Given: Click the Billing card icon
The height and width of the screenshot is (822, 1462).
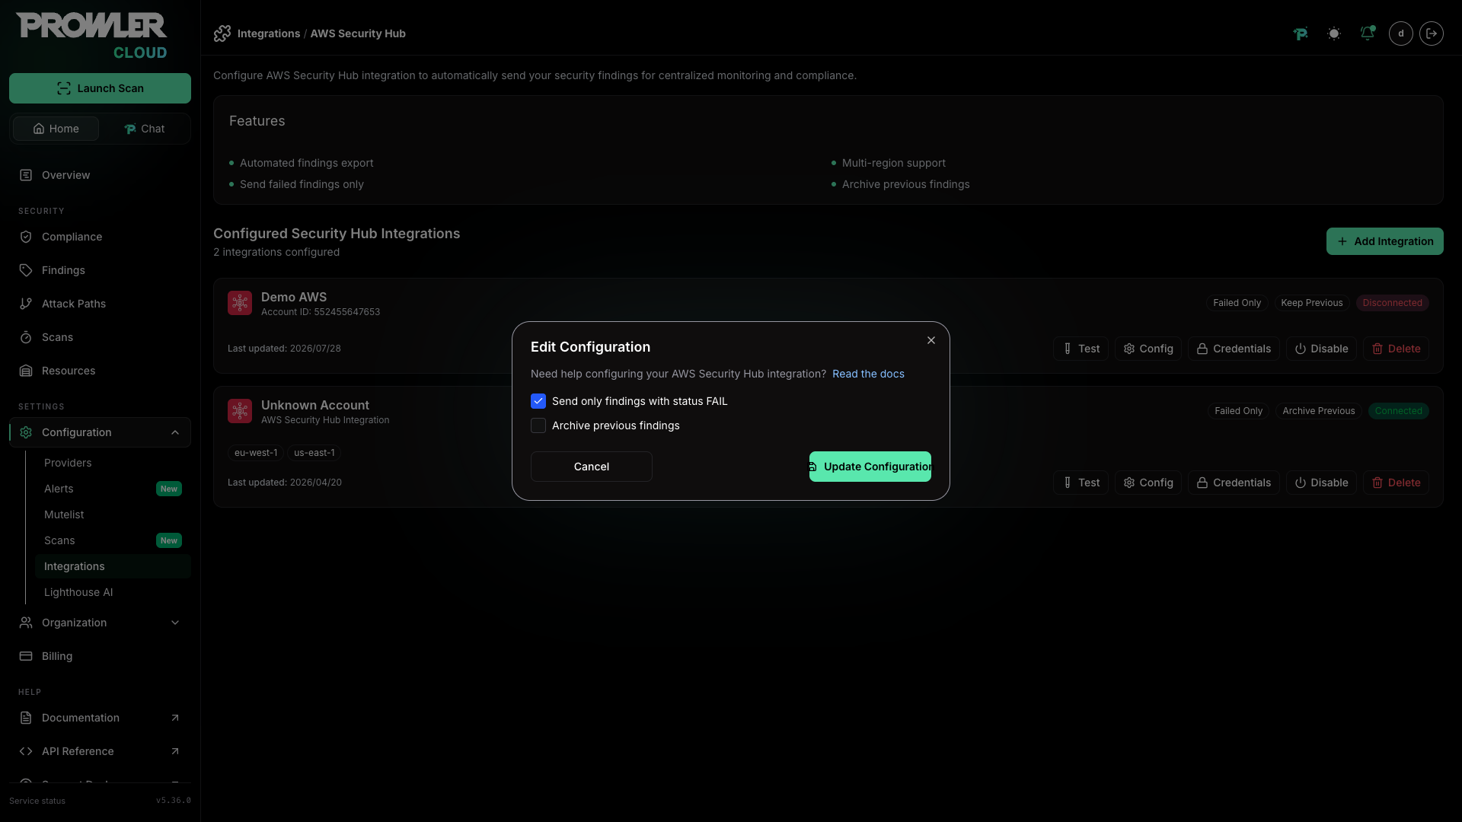Looking at the screenshot, I should (x=26, y=656).
